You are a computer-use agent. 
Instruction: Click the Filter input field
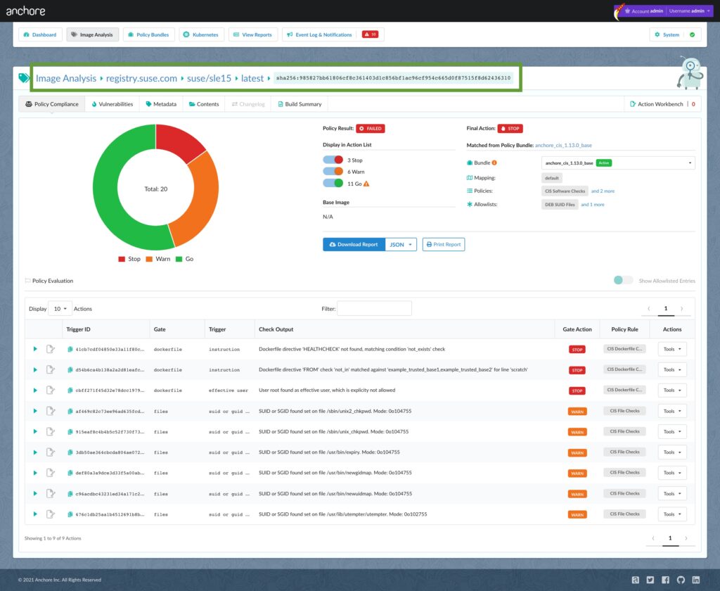(374, 308)
